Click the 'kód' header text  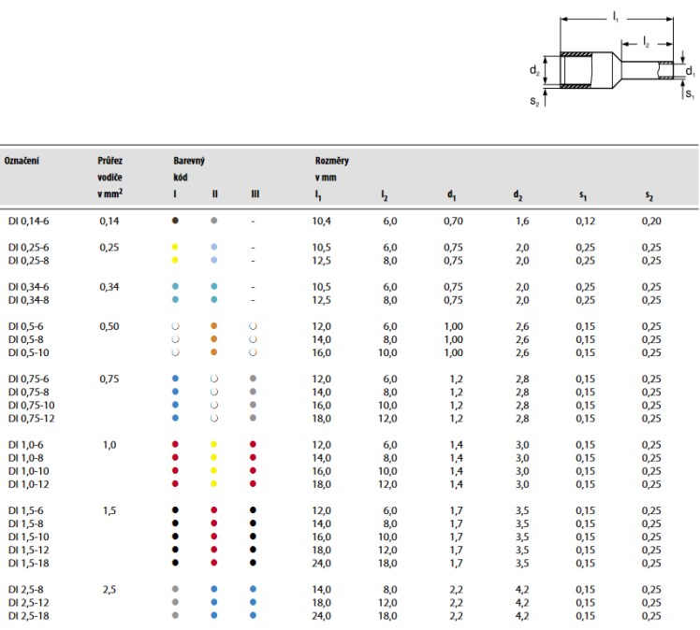click(x=181, y=177)
